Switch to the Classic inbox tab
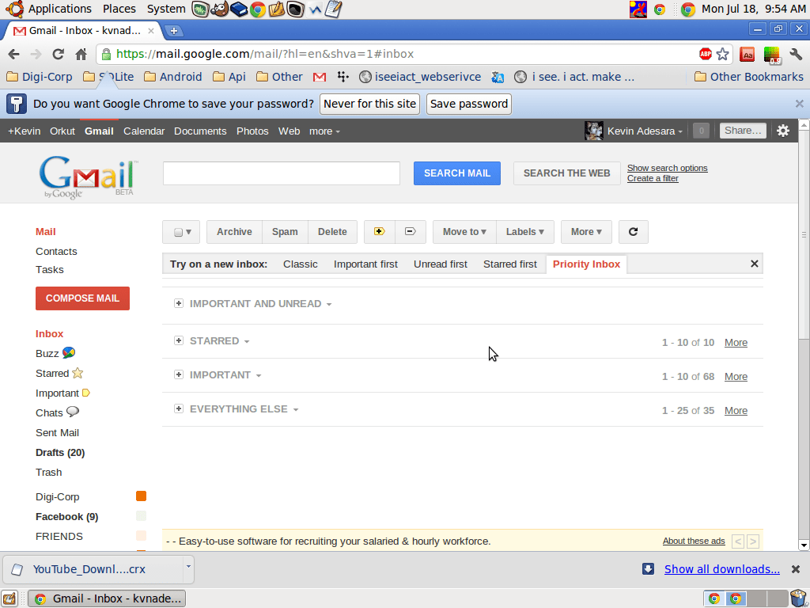Image resolution: width=810 pixels, height=608 pixels. [300, 264]
